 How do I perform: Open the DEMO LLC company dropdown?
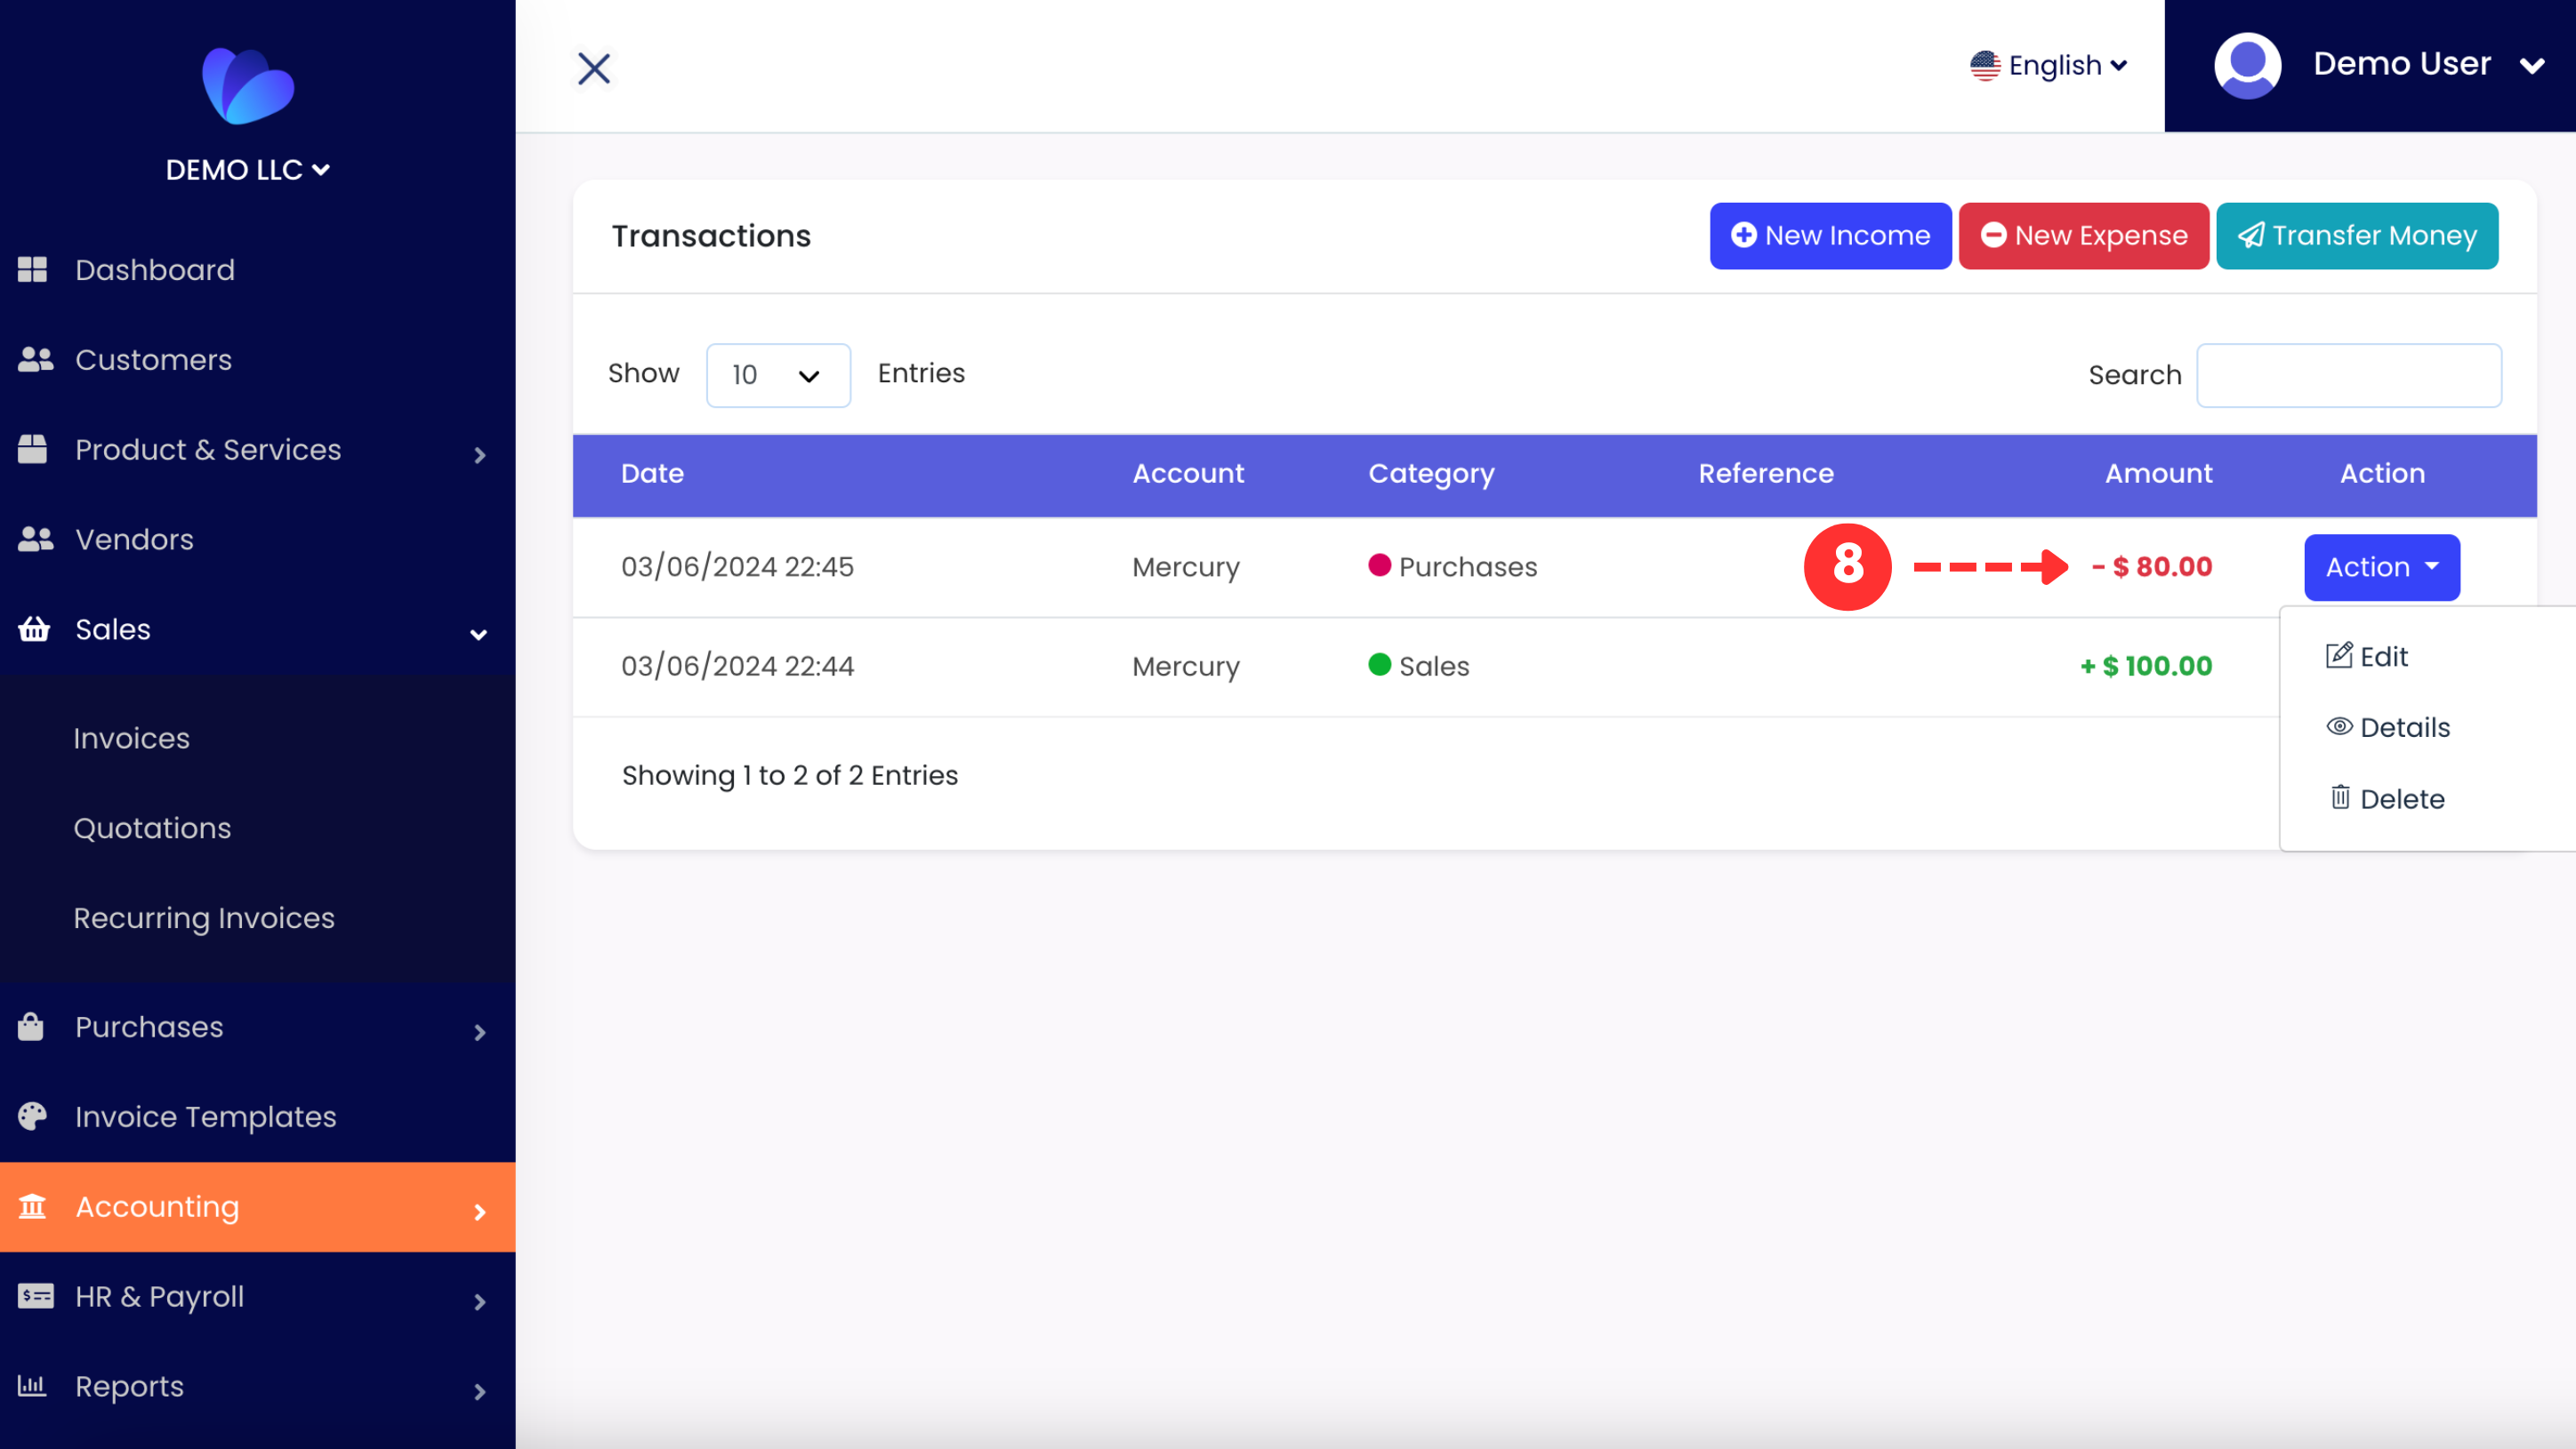tap(248, 170)
